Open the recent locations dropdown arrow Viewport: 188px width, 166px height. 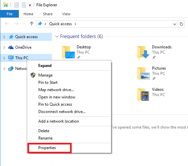coord(24,24)
